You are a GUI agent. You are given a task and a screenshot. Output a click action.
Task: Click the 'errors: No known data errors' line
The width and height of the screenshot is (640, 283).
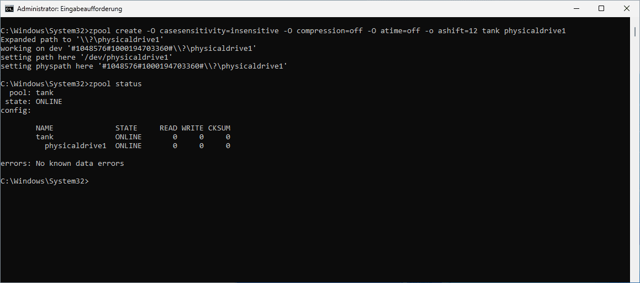[62, 164]
